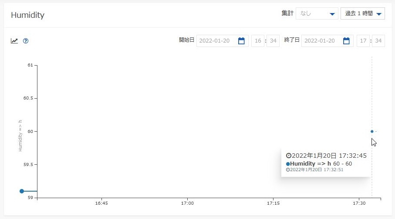This screenshot has width=395, height=219.
Task: Open the 過去 1 時間 time range dropdown
Action: 362,13
